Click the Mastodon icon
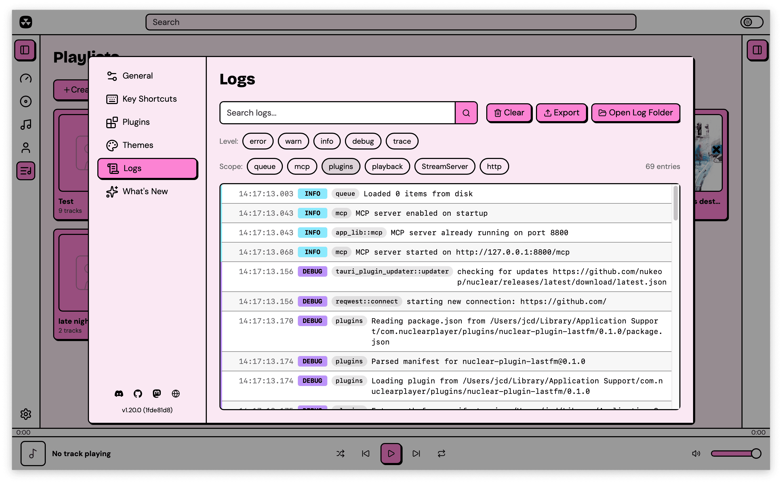 tap(157, 393)
